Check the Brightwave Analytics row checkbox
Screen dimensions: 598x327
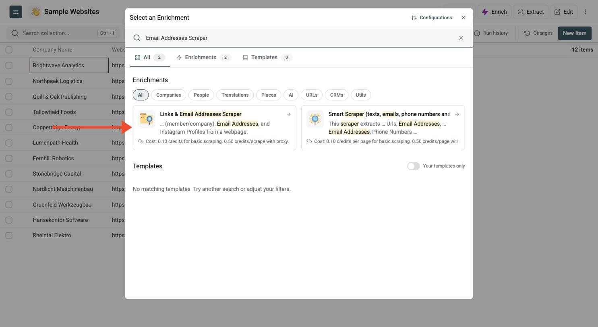point(9,66)
